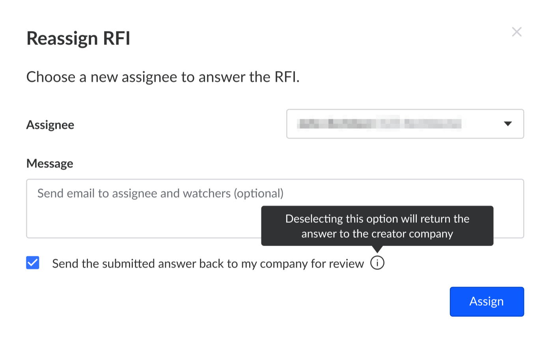Click the Assignee field label
Viewport: 552px width, 338px height.
click(50, 124)
